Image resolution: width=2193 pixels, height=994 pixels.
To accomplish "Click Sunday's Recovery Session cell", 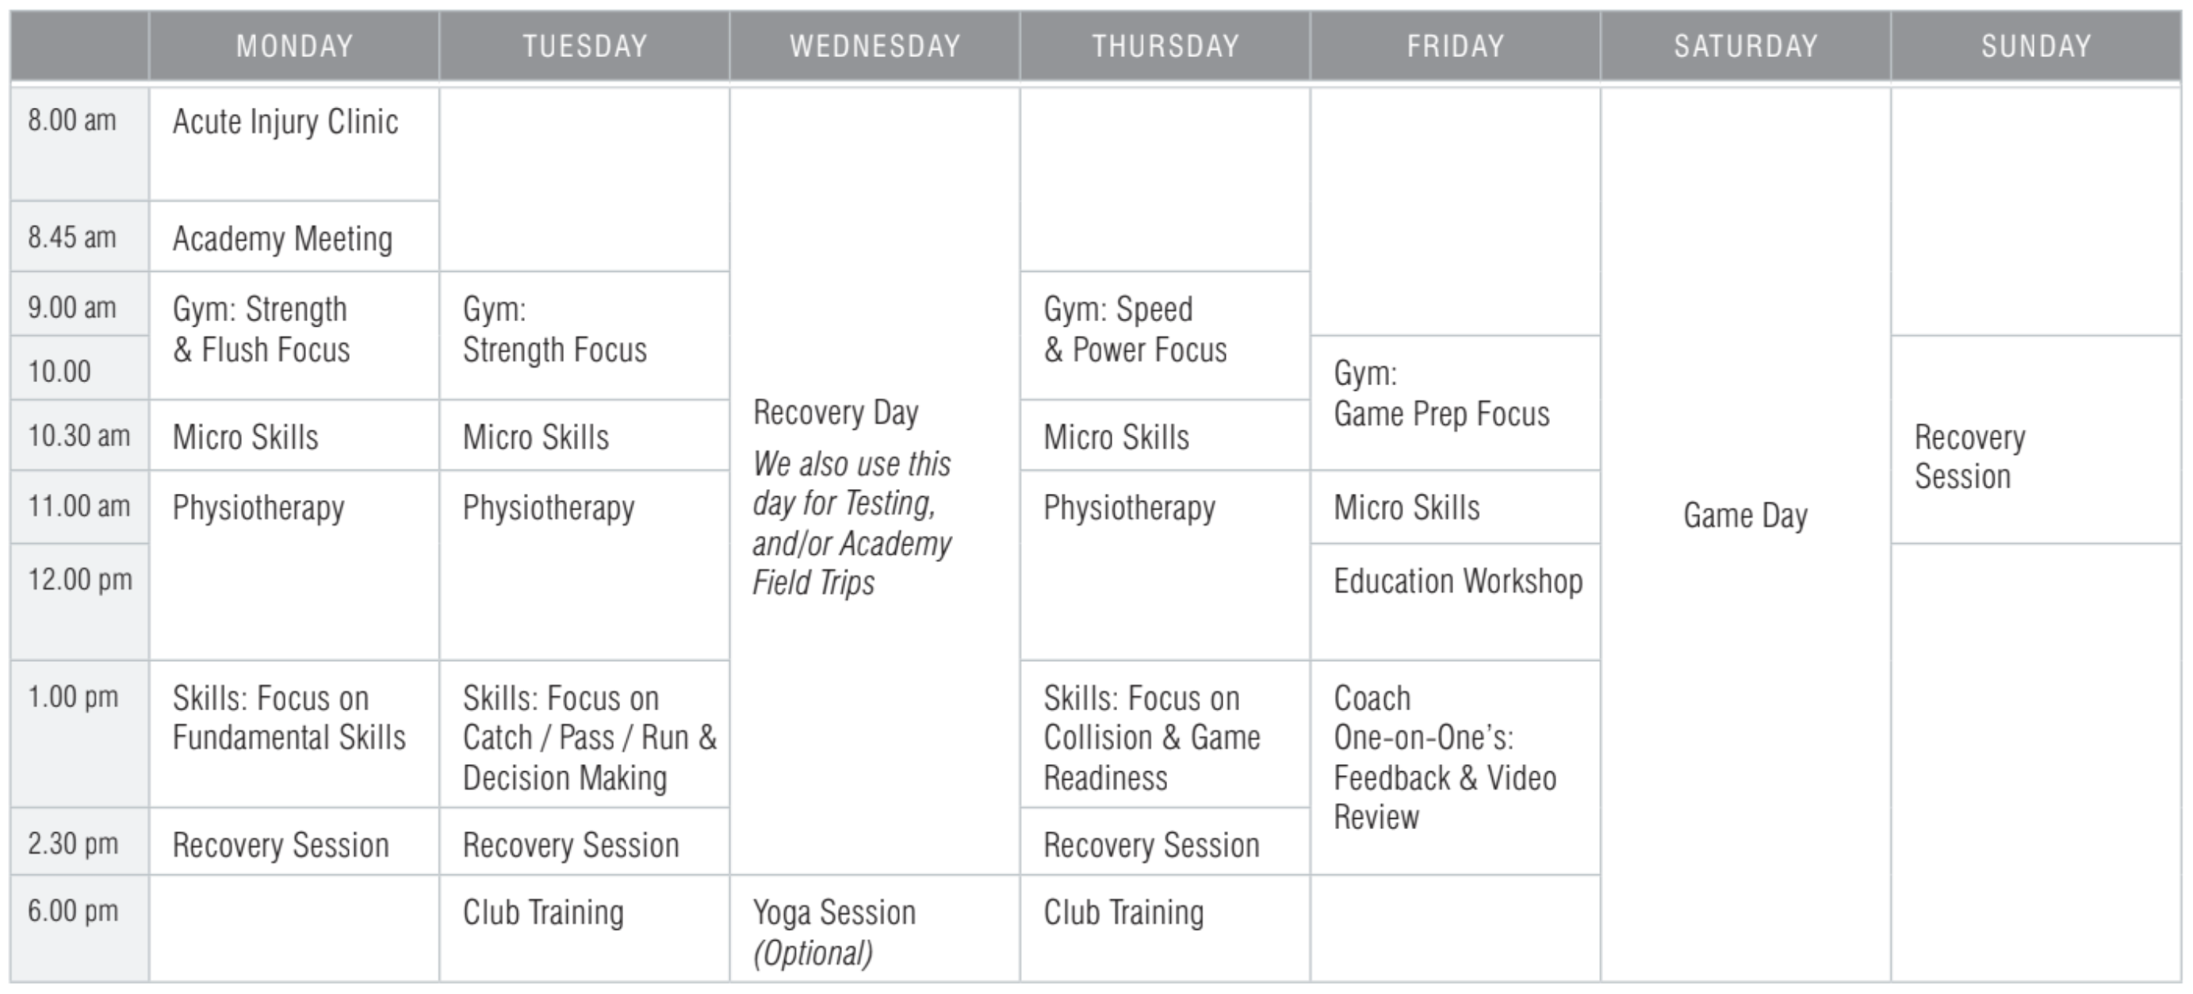I will click(x=2036, y=440).
